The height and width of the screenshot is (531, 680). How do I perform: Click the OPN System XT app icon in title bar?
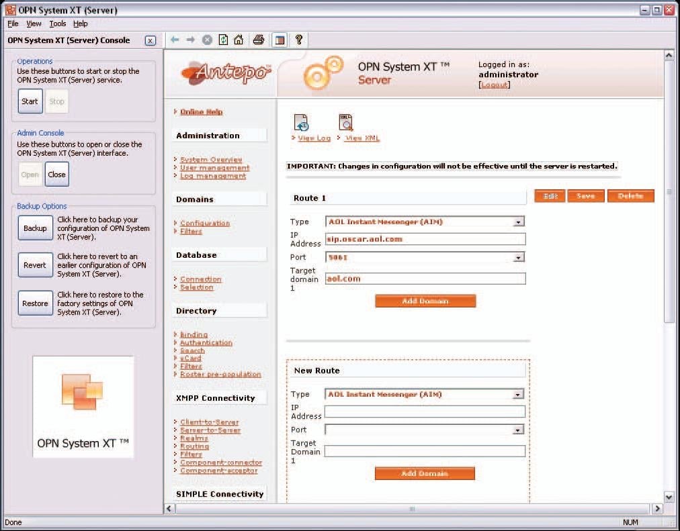10,9
